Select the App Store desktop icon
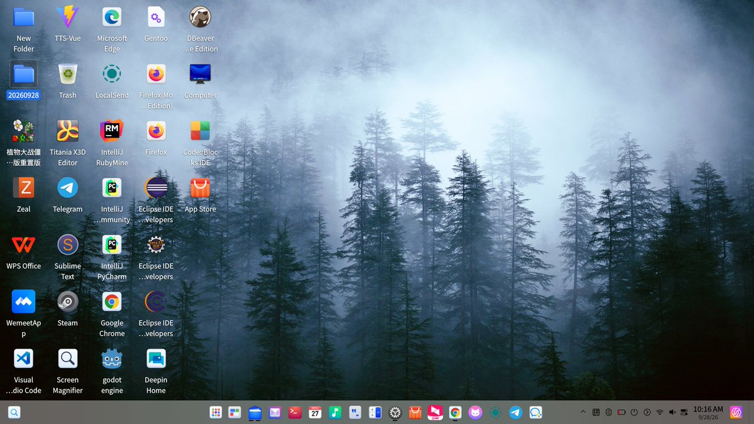Screen dimensions: 754x424 coord(200,188)
